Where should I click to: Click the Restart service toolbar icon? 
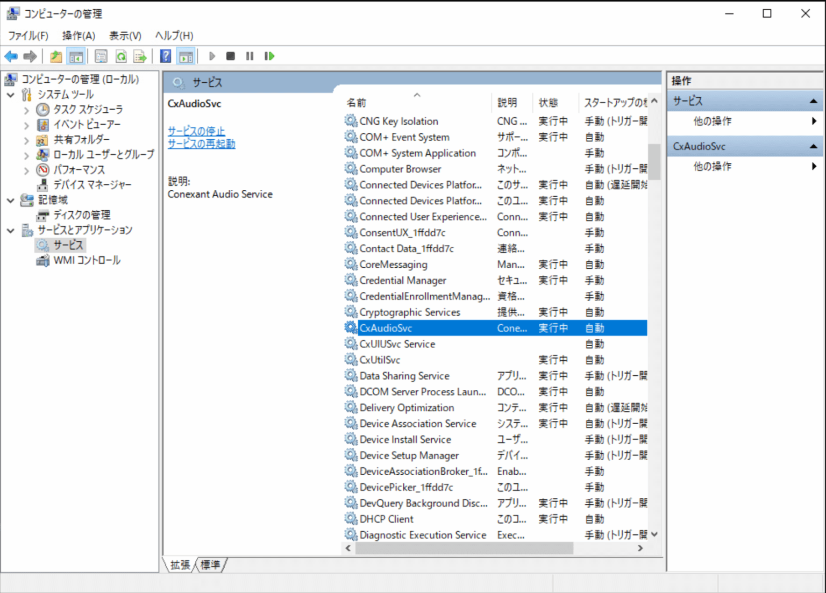(269, 56)
